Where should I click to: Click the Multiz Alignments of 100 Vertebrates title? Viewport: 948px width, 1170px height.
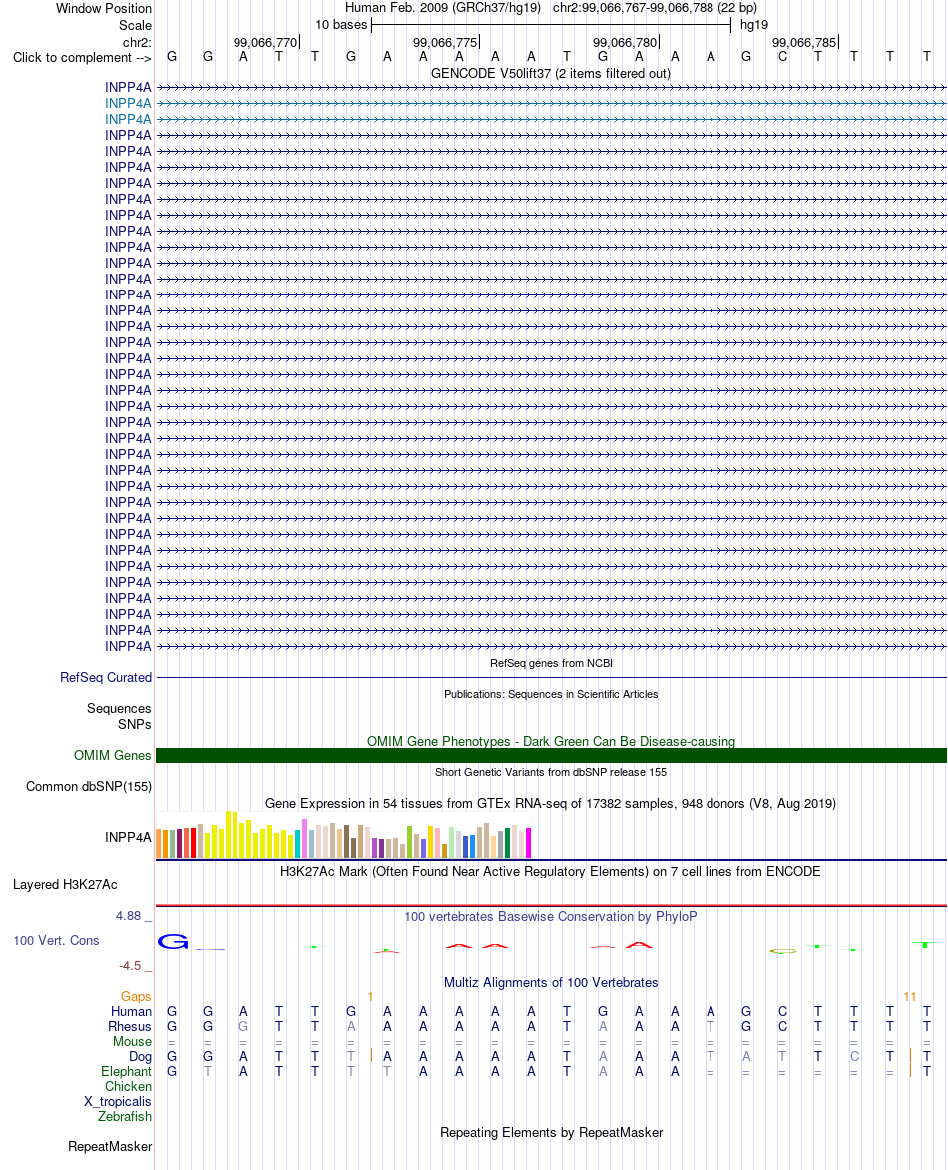[x=551, y=982]
